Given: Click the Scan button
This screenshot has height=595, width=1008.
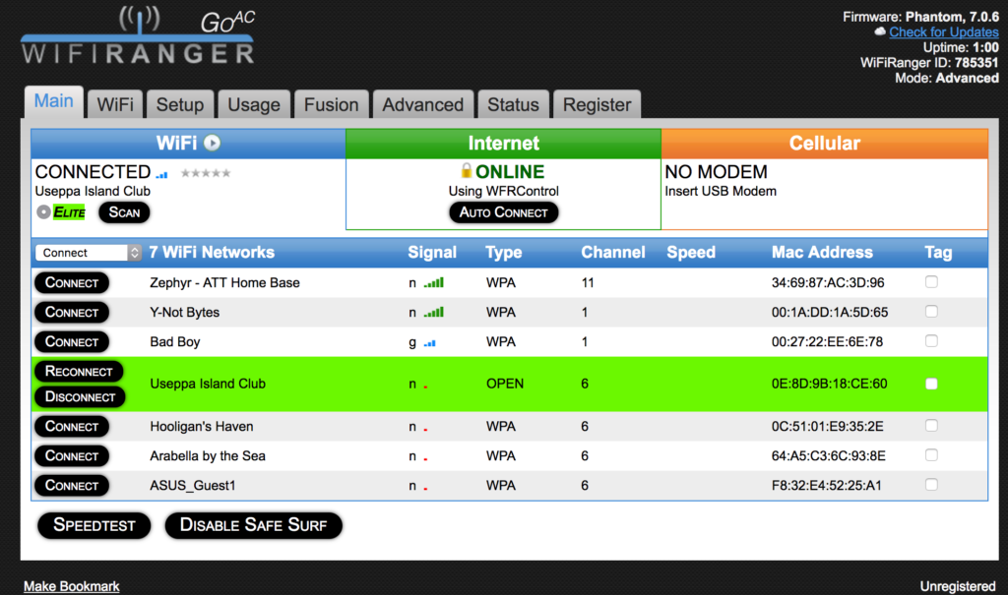Looking at the screenshot, I should click(x=124, y=212).
